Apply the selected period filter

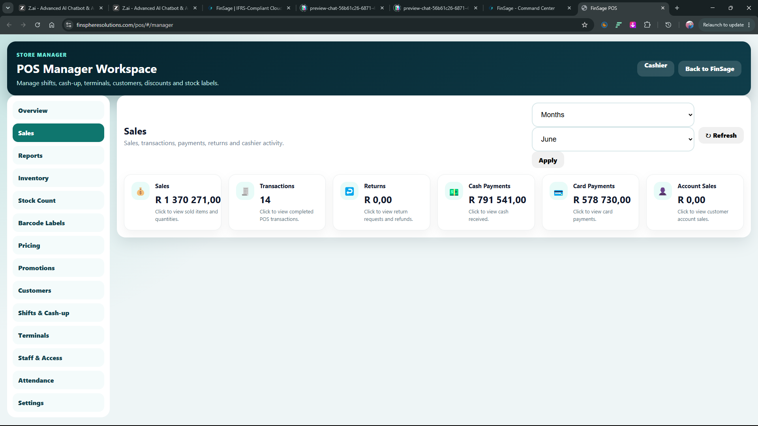pos(548,160)
